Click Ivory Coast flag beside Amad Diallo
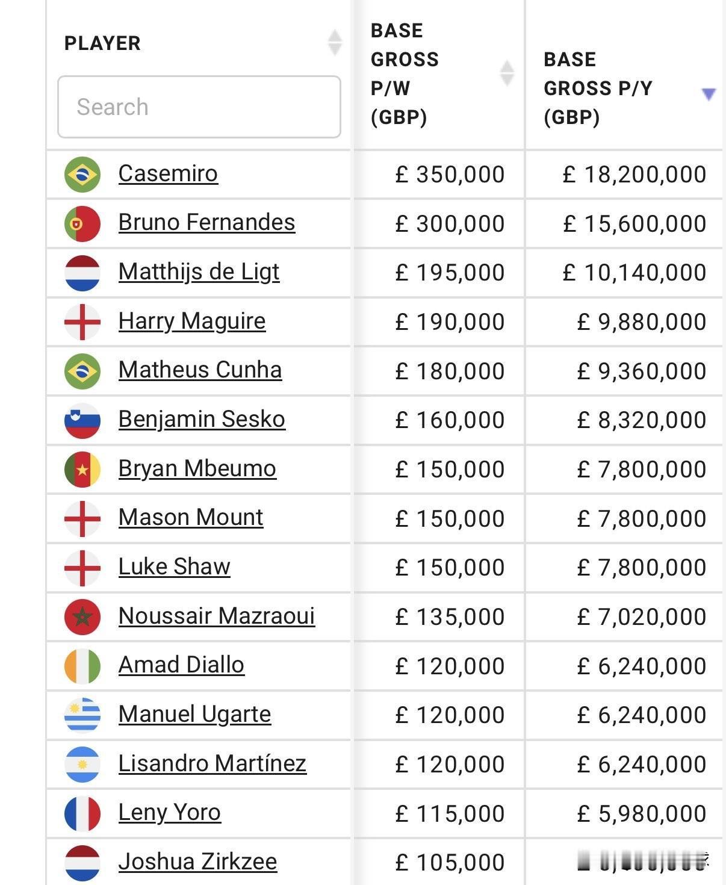This screenshot has height=885, width=726. point(82,666)
